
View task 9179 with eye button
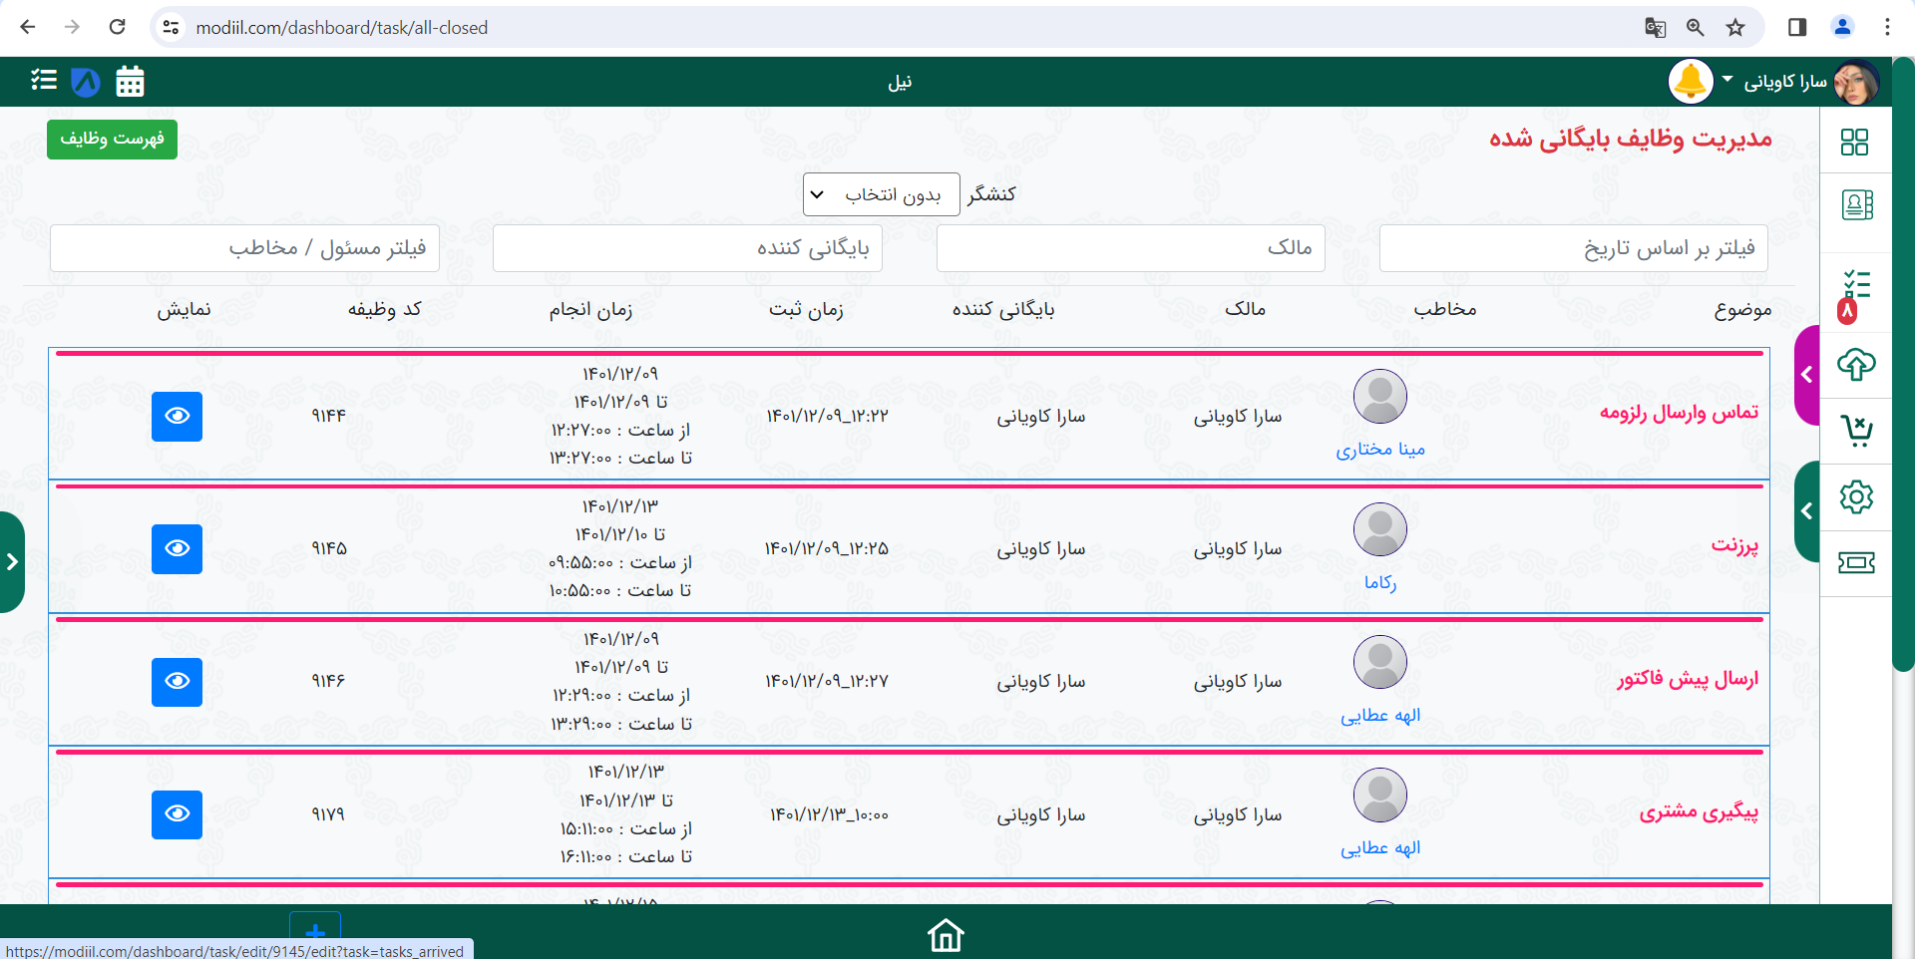click(x=177, y=814)
